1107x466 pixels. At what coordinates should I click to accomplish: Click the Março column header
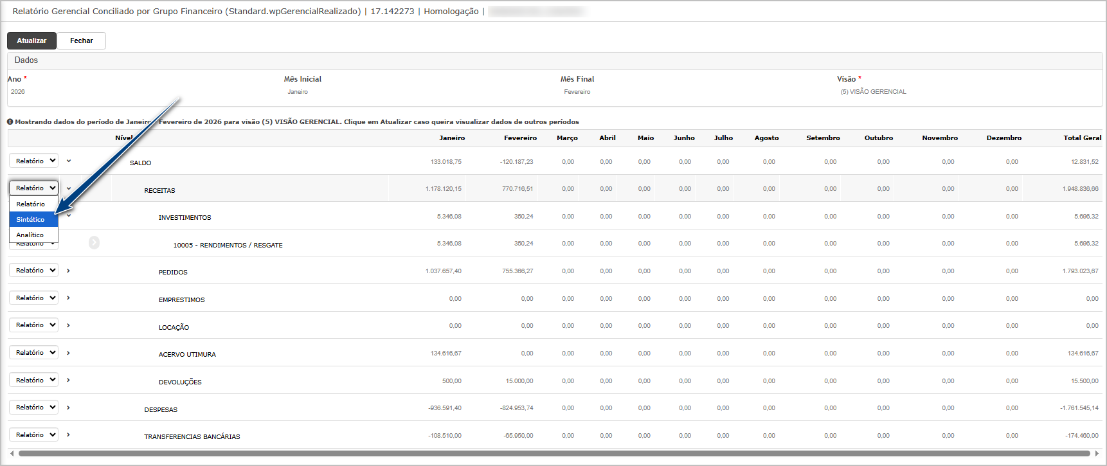(x=567, y=138)
